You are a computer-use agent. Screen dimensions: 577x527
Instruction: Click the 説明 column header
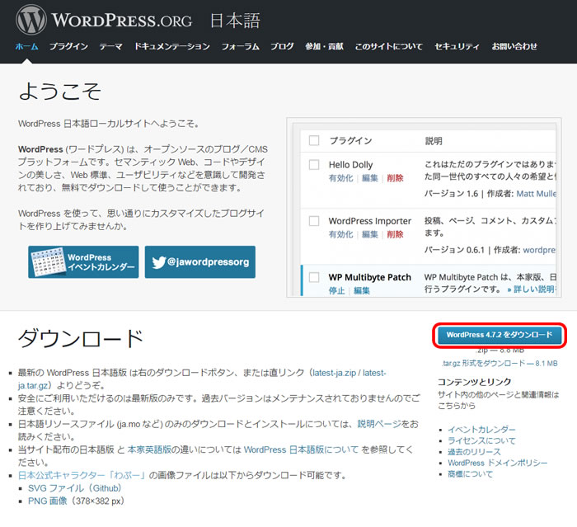pyautogui.click(x=434, y=141)
